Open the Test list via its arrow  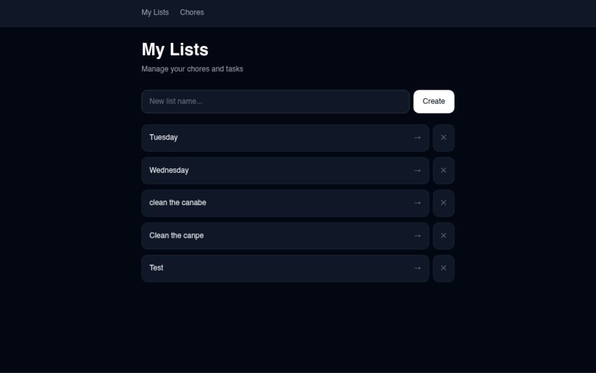coord(418,268)
